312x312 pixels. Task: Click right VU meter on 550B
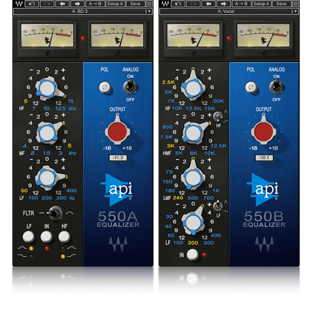tap(263, 35)
